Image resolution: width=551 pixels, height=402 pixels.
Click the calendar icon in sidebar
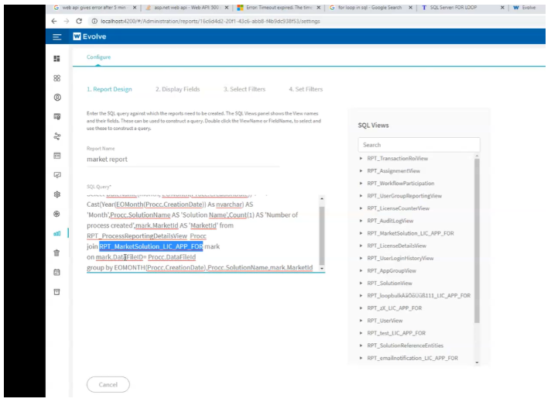point(56,272)
